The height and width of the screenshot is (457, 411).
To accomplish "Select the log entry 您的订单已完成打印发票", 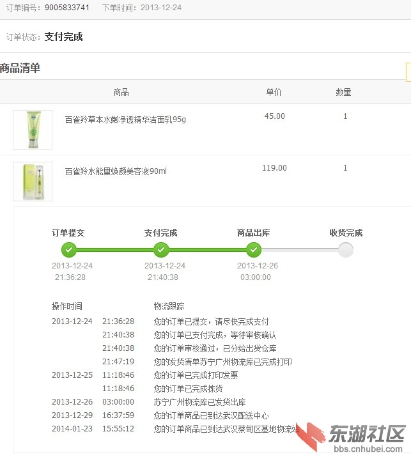I will pyautogui.click(x=196, y=375).
